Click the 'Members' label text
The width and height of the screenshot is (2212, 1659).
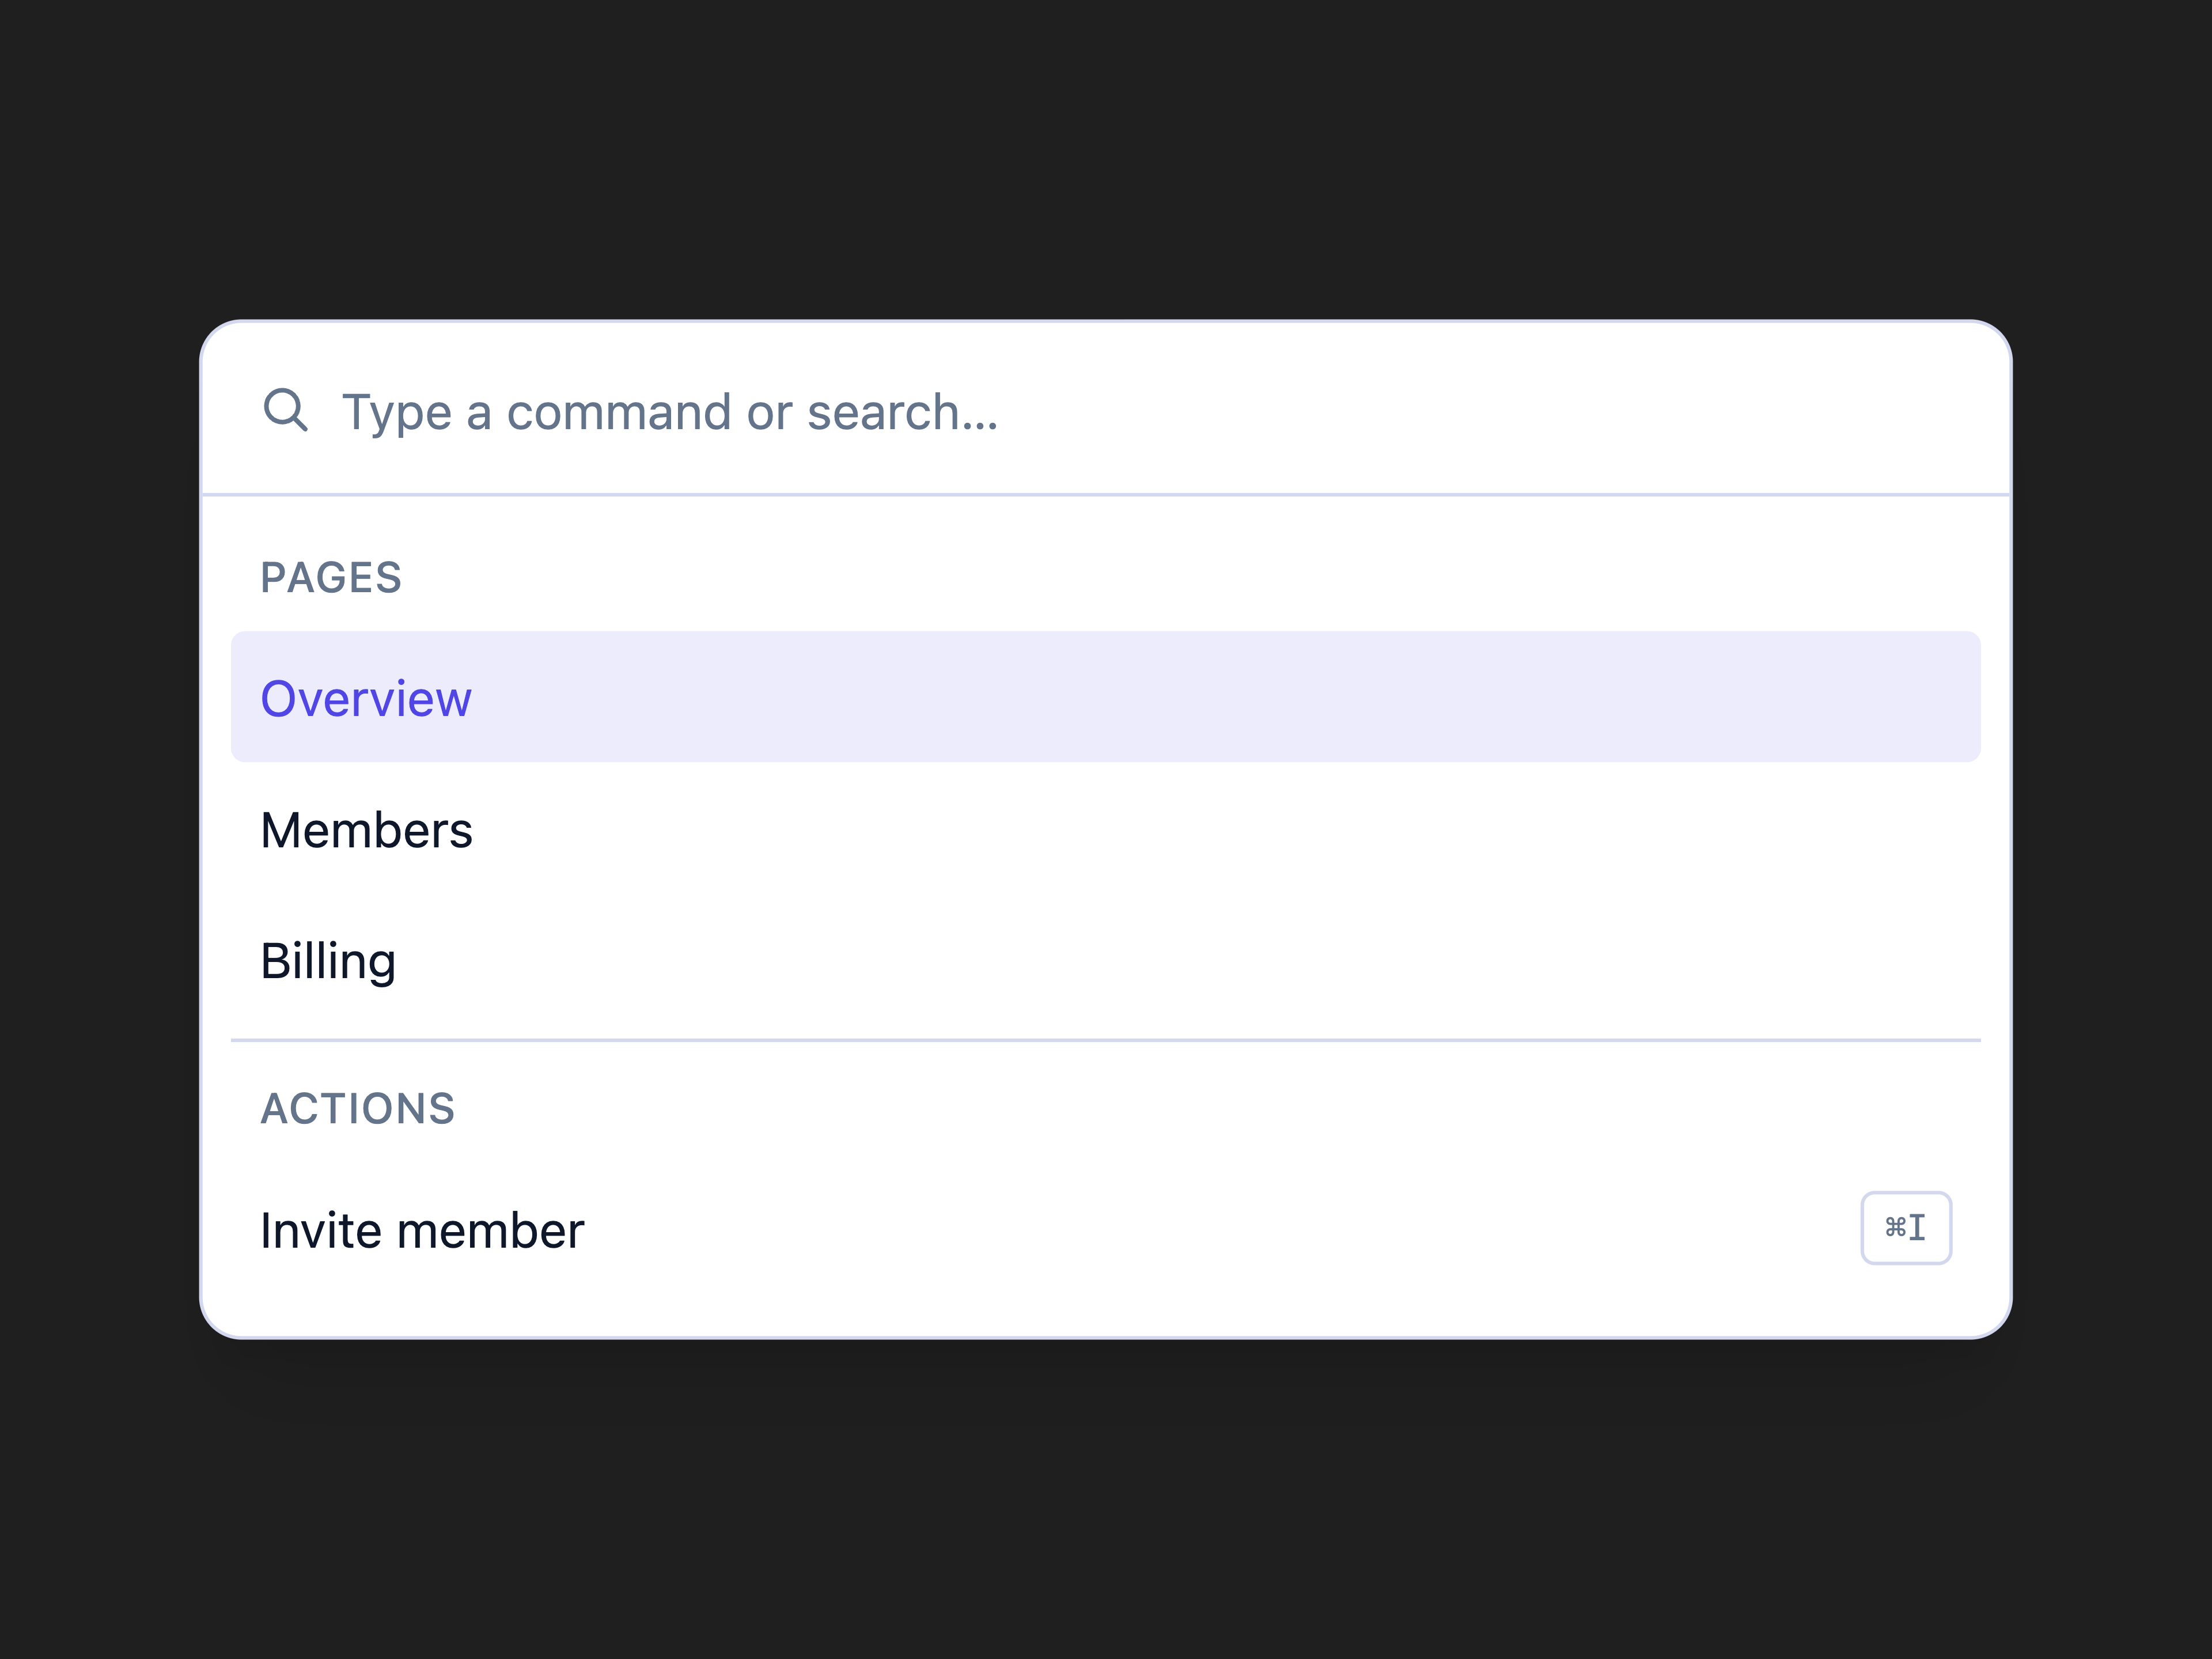coord(366,830)
